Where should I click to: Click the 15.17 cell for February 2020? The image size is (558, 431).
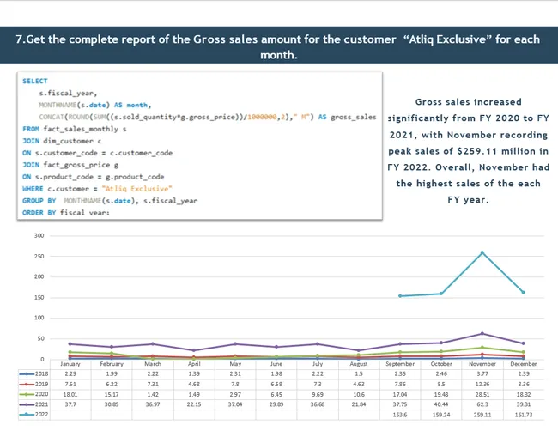[112, 394]
